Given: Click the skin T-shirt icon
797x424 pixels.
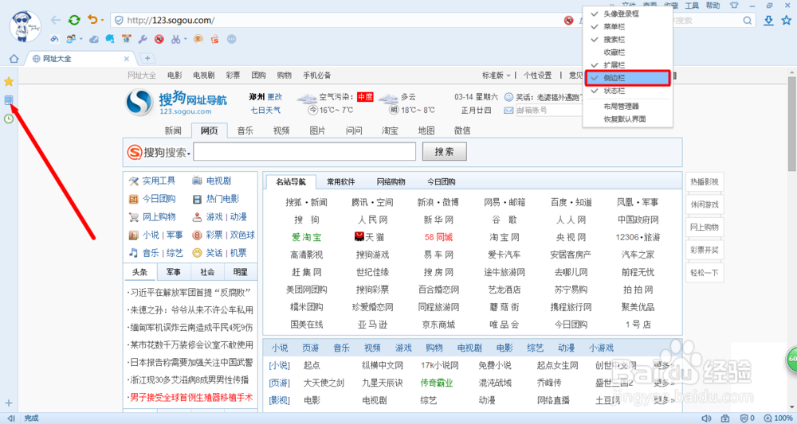Looking at the screenshot, I should click(734, 5).
